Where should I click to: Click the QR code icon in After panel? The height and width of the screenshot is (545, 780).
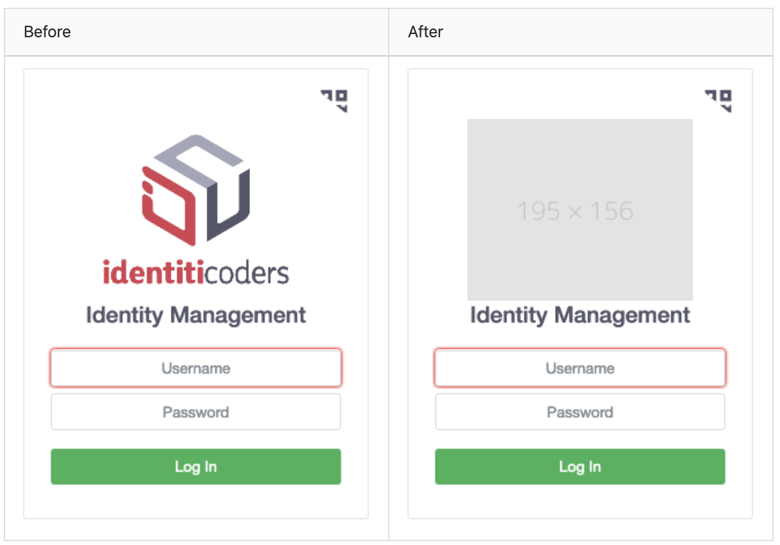718,101
